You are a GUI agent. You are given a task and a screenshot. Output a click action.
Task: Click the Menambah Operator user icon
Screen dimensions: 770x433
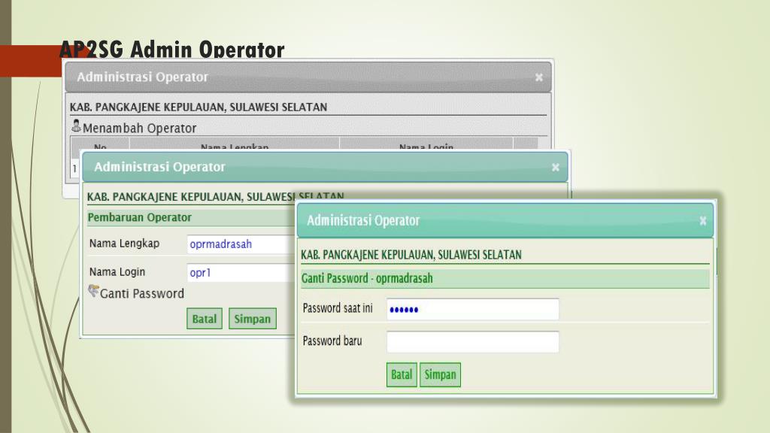pos(76,126)
